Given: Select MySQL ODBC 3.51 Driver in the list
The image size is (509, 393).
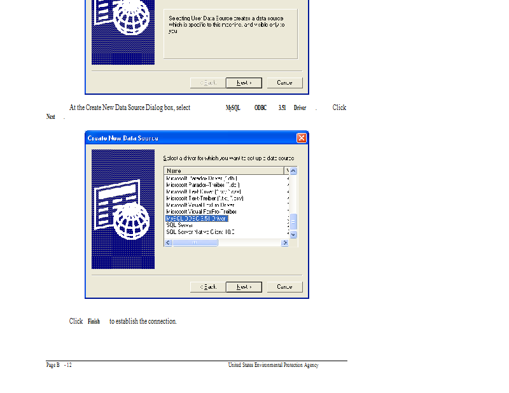Looking at the screenshot, I should (197, 219).
